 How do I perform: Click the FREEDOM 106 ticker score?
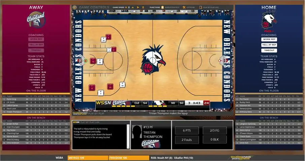tap(129, 158)
